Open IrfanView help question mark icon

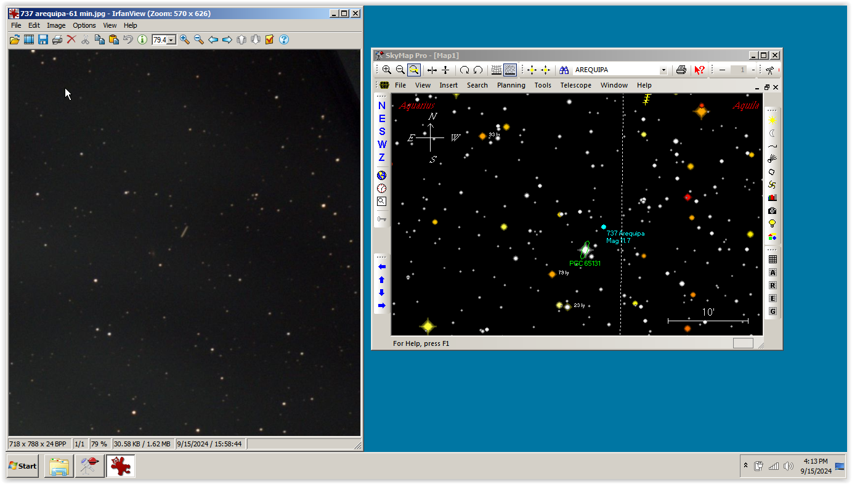coord(284,39)
